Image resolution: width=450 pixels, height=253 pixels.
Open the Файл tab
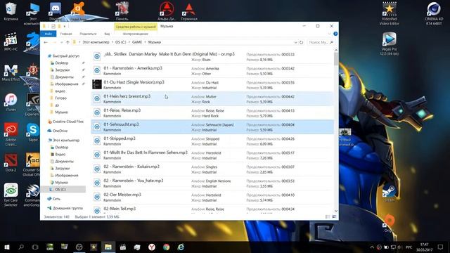pyautogui.click(x=49, y=34)
